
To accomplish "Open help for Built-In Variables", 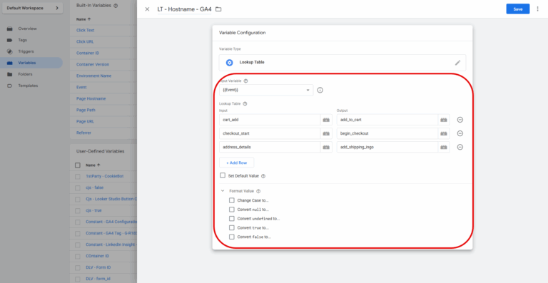I will (x=116, y=6).
